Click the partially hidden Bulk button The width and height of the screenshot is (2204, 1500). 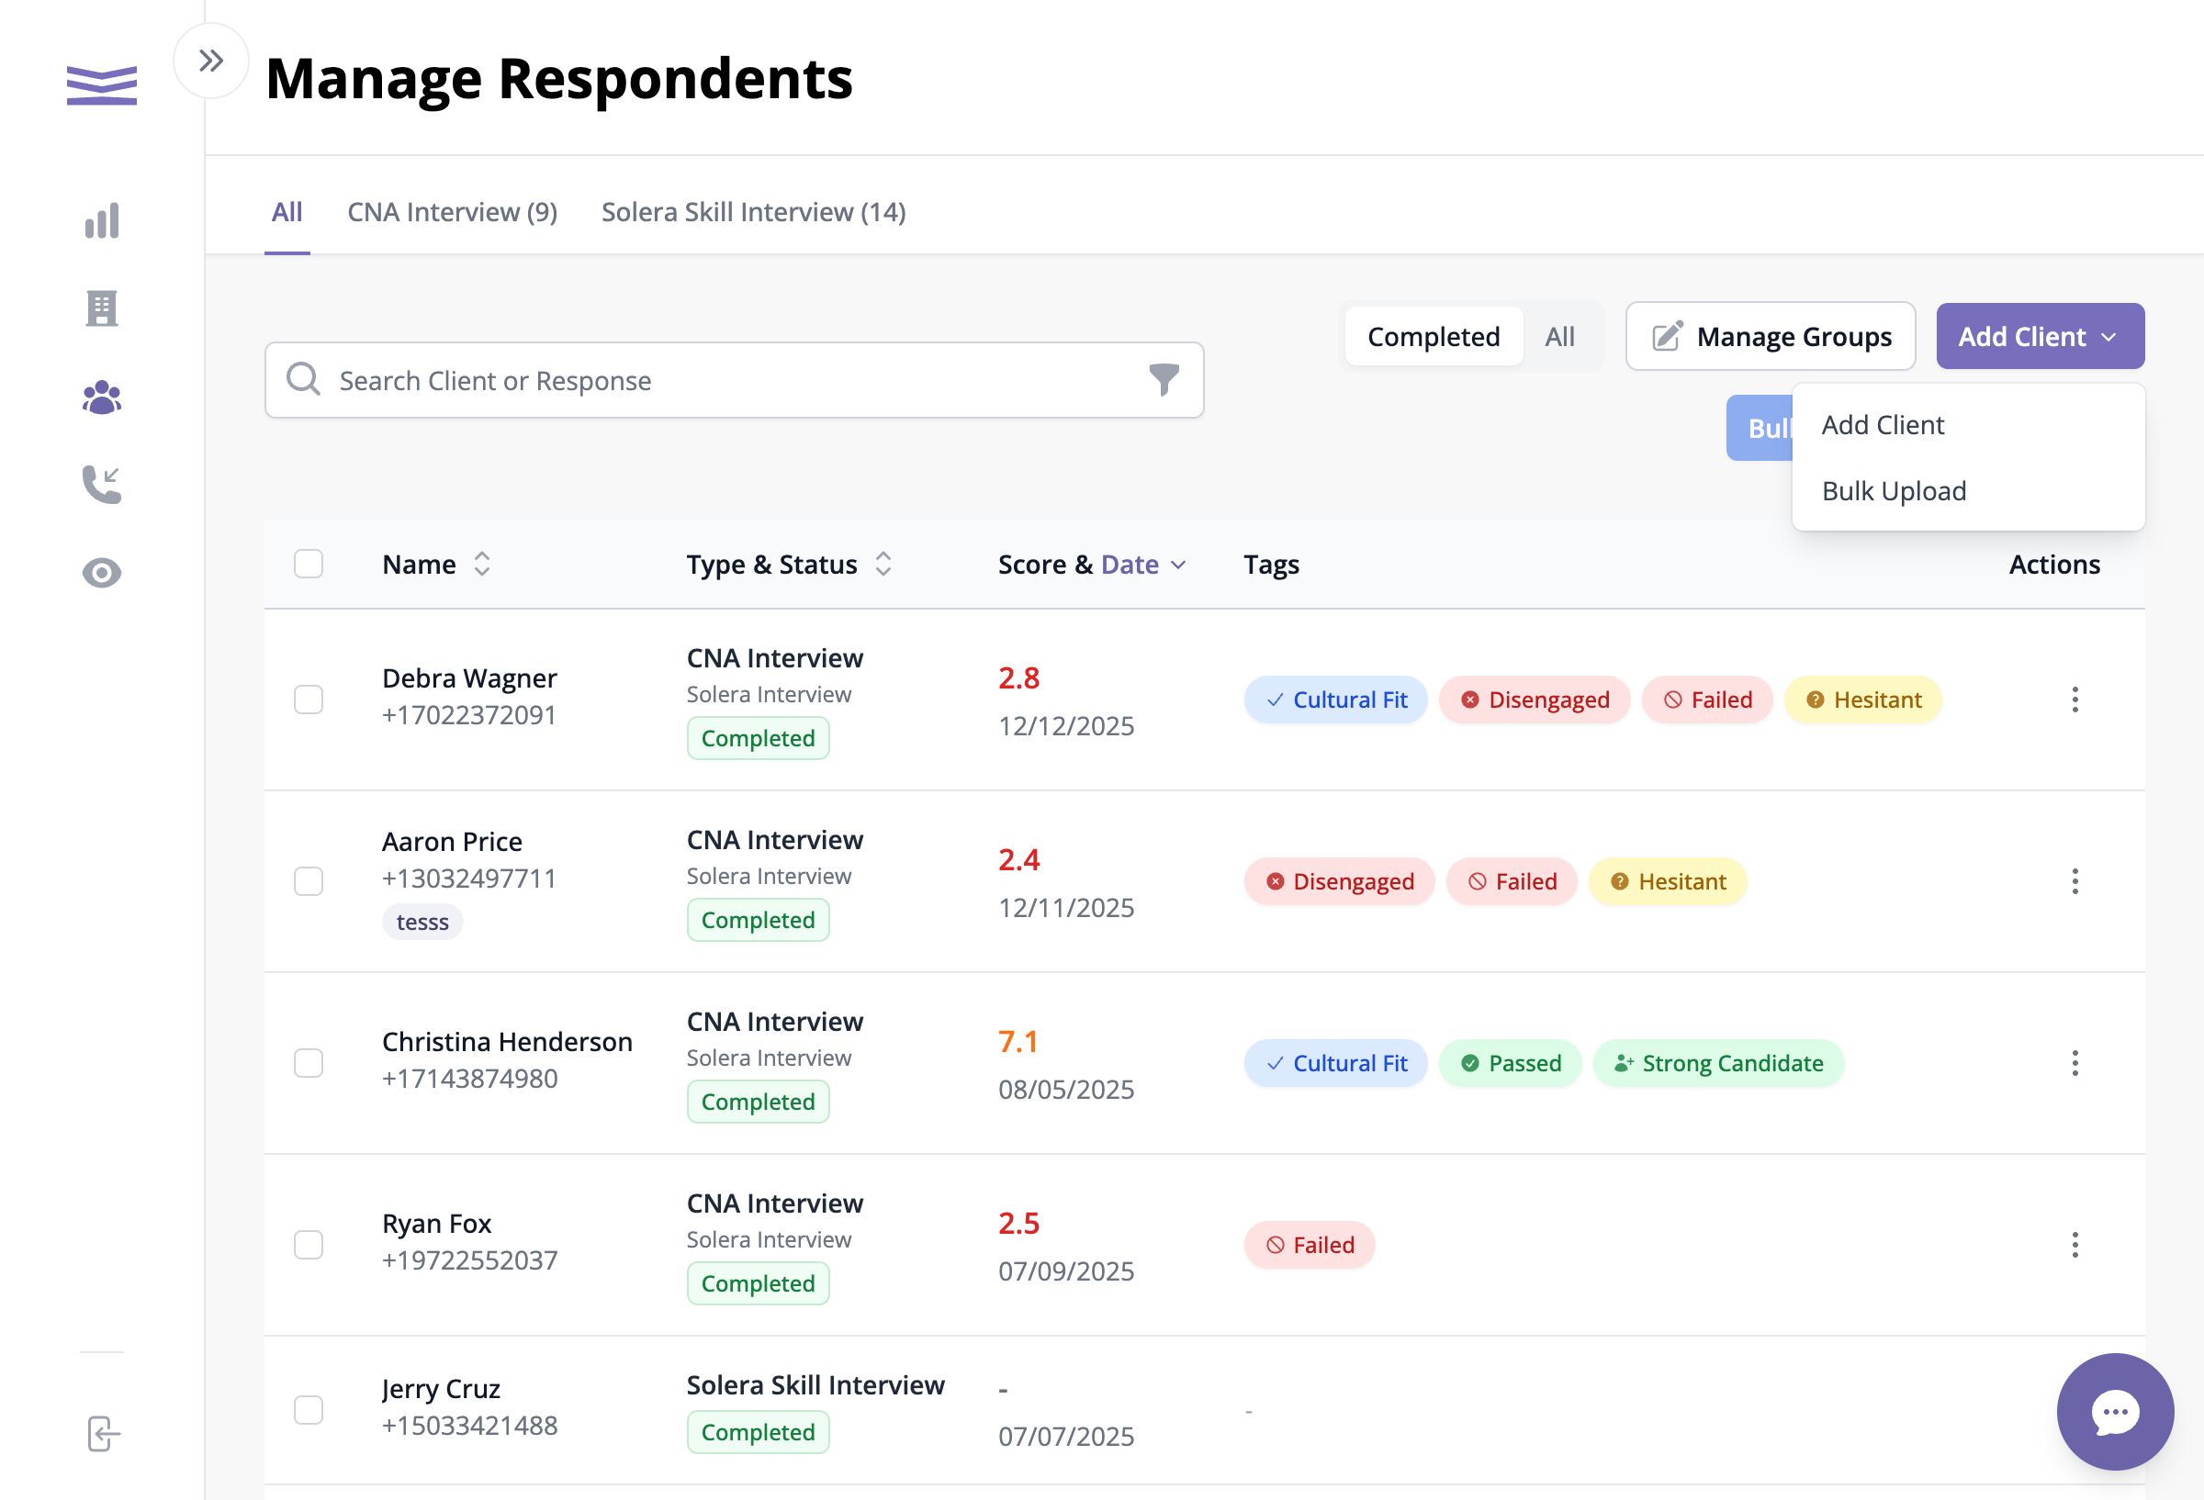tap(1760, 429)
